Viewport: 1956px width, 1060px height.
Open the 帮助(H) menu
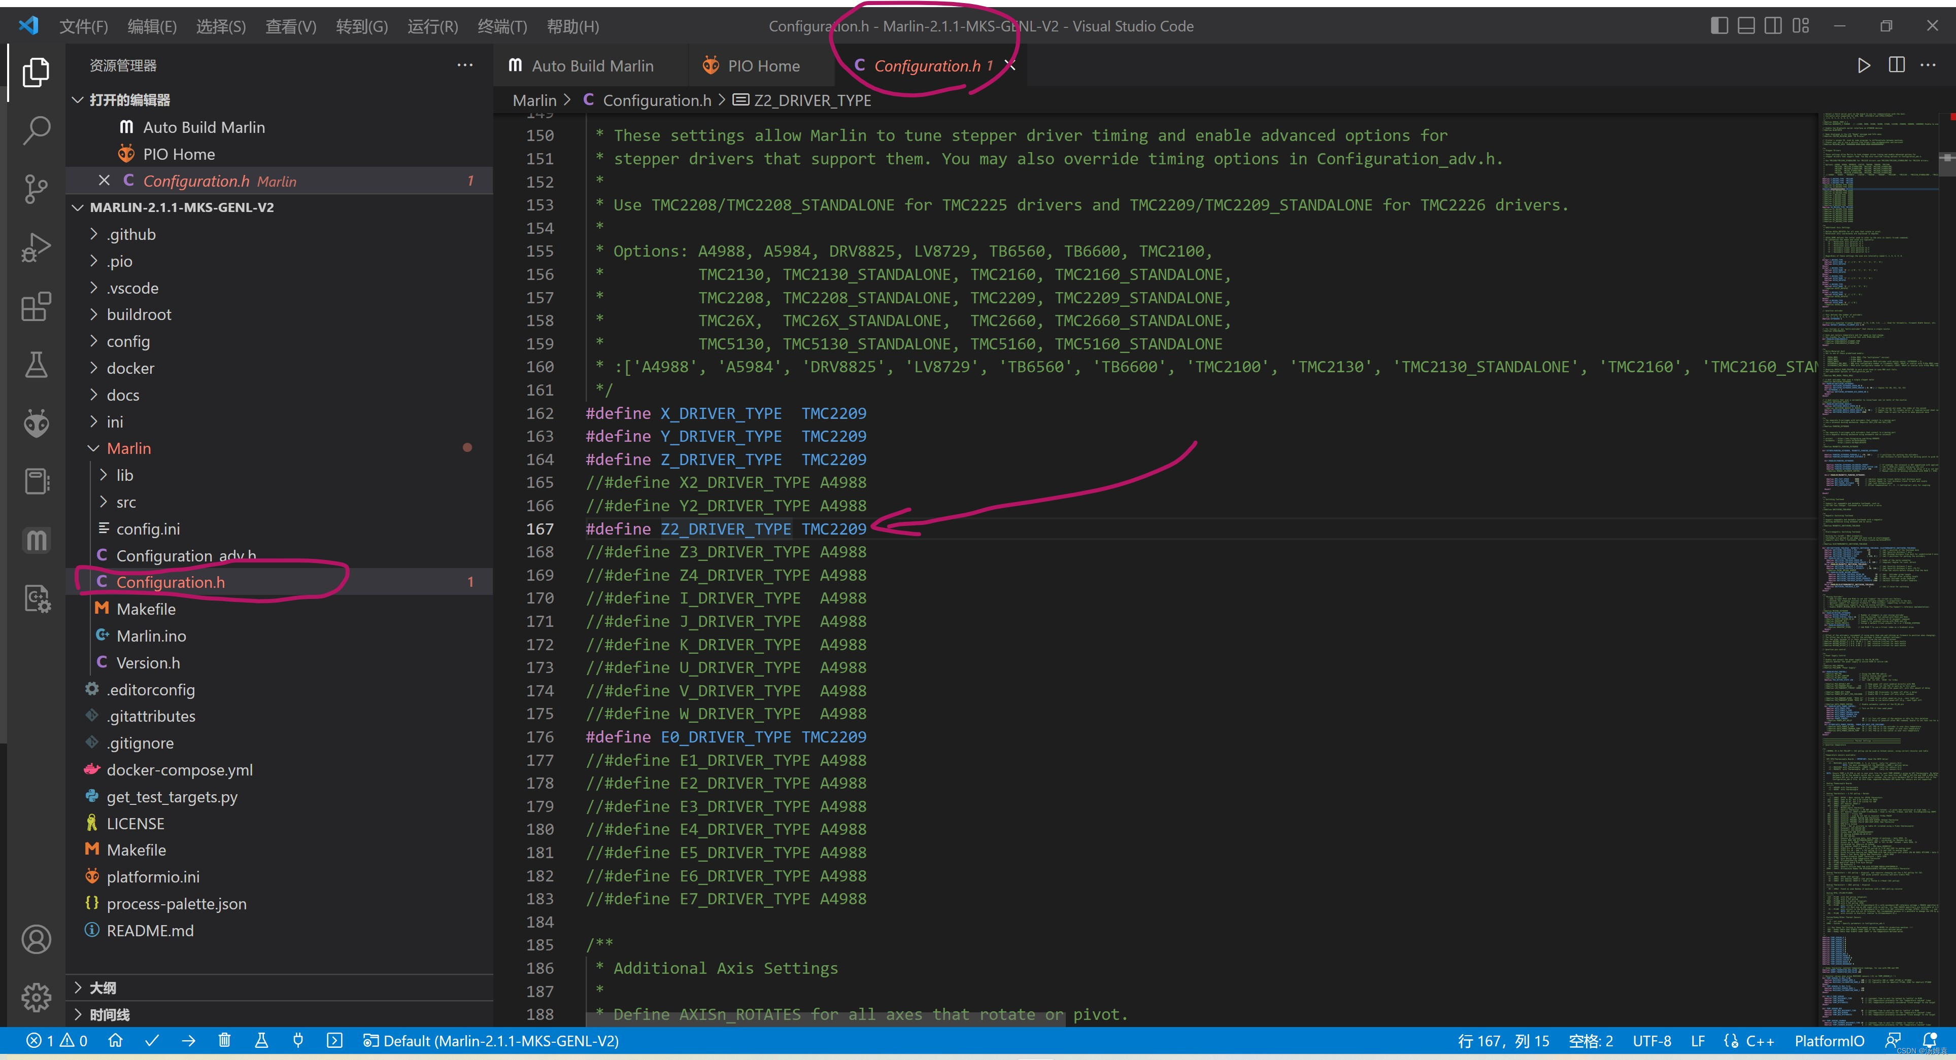(x=572, y=26)
